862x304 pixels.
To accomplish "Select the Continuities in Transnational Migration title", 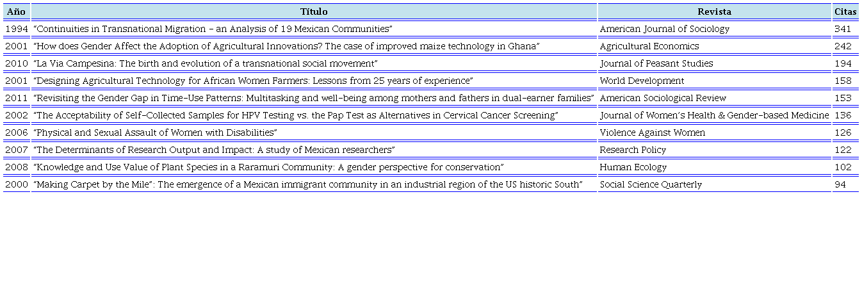I will pyautogui.click(x=212, y=29).
